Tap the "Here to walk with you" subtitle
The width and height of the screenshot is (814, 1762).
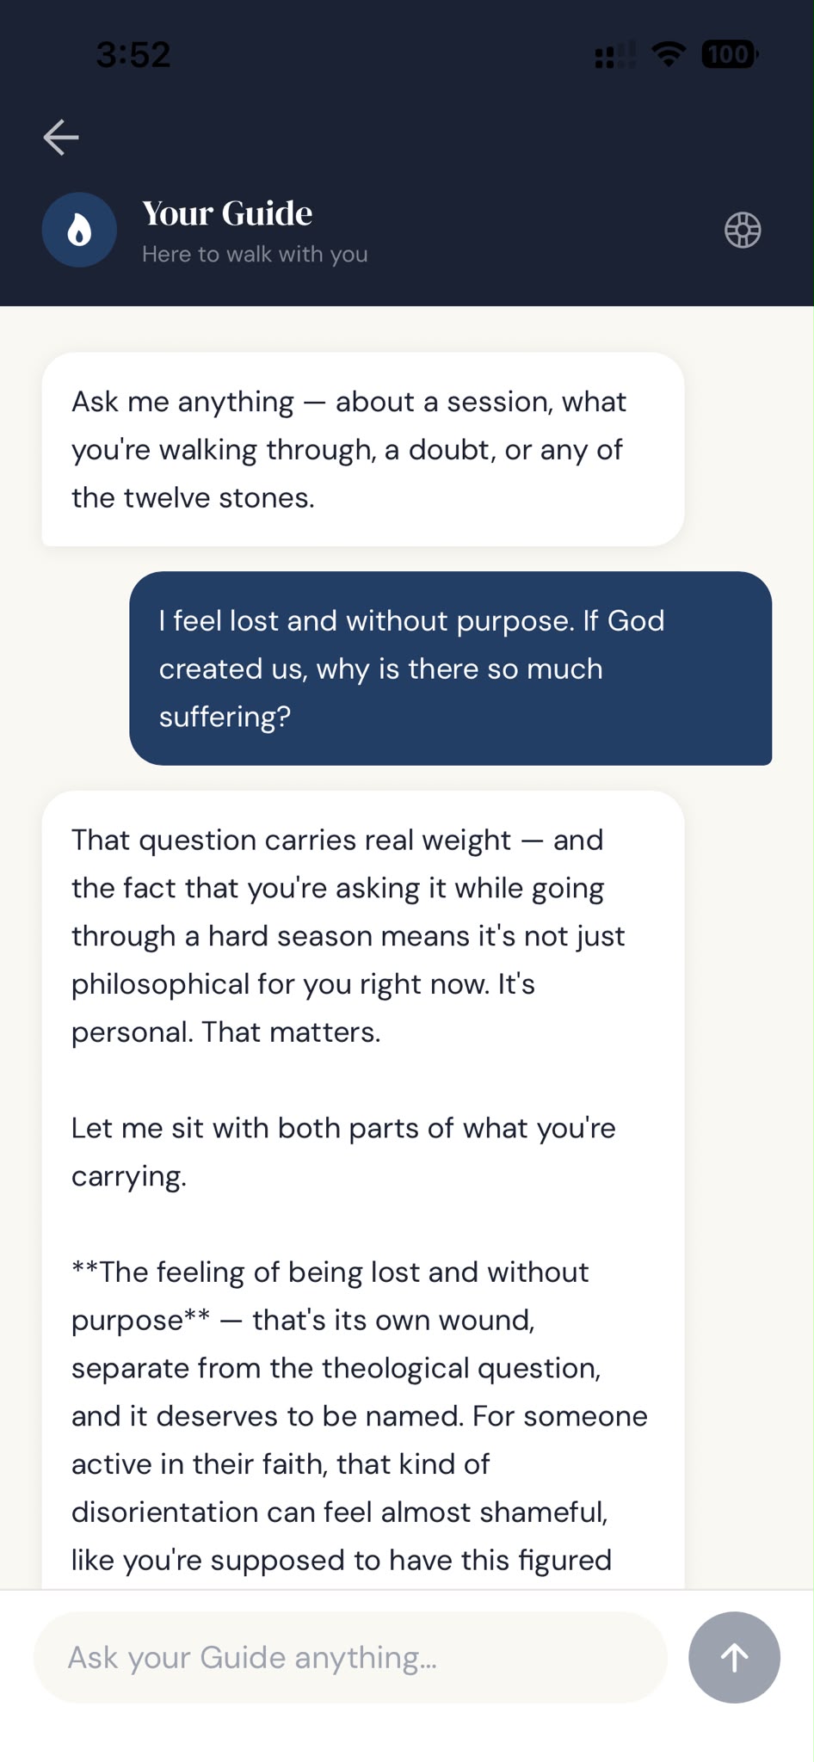(x=255, y=254)
